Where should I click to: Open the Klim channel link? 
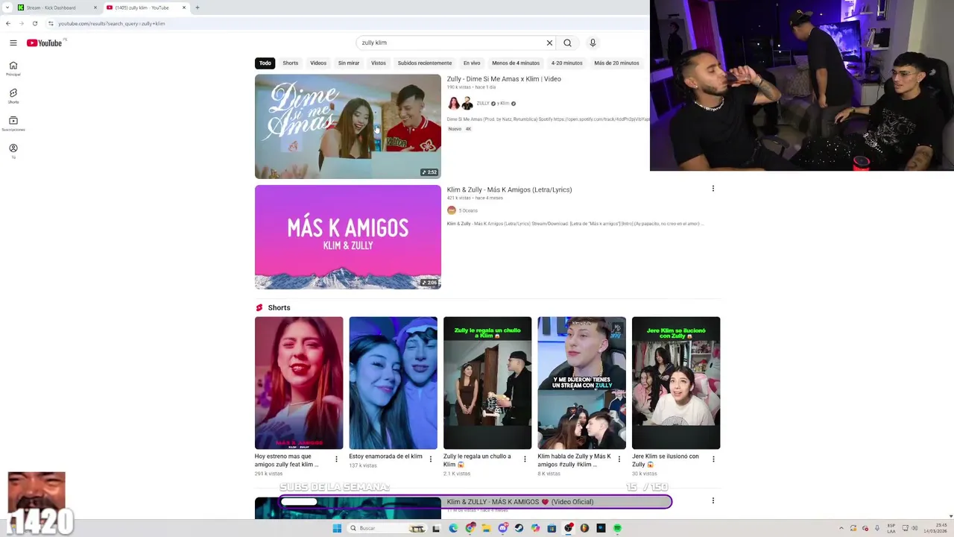505,104
